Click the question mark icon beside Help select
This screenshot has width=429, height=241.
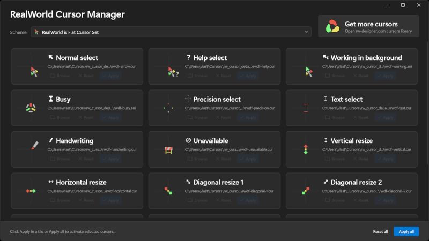pos(188,57)
